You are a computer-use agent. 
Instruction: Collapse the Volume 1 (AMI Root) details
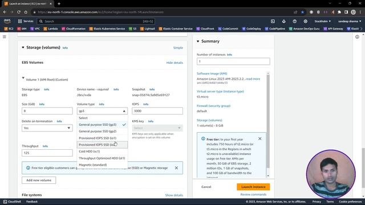[23, 78]
